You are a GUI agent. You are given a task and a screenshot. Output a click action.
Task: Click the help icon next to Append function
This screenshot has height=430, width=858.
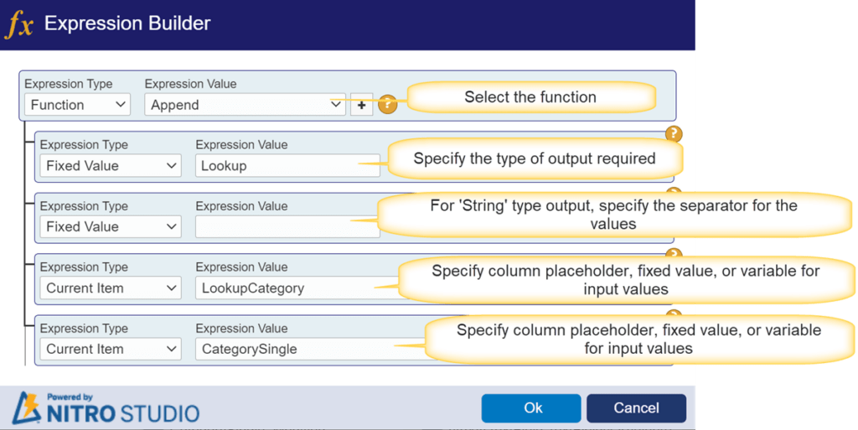coord(387,104)
